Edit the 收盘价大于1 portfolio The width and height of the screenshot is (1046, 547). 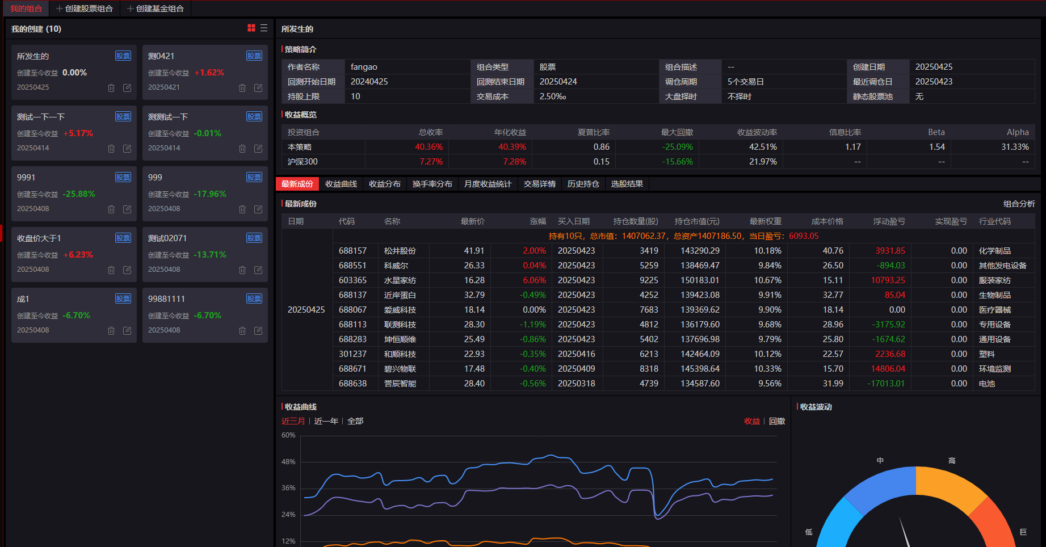coord(127,270)
